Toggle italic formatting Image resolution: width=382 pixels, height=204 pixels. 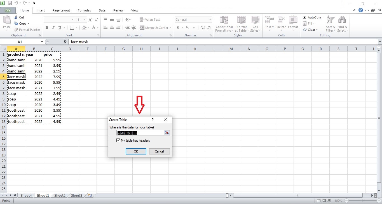[53, 28]
